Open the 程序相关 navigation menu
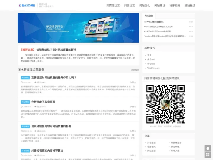Screen dimensions: 213x160 pyautogui.click(x=175, y=5)
